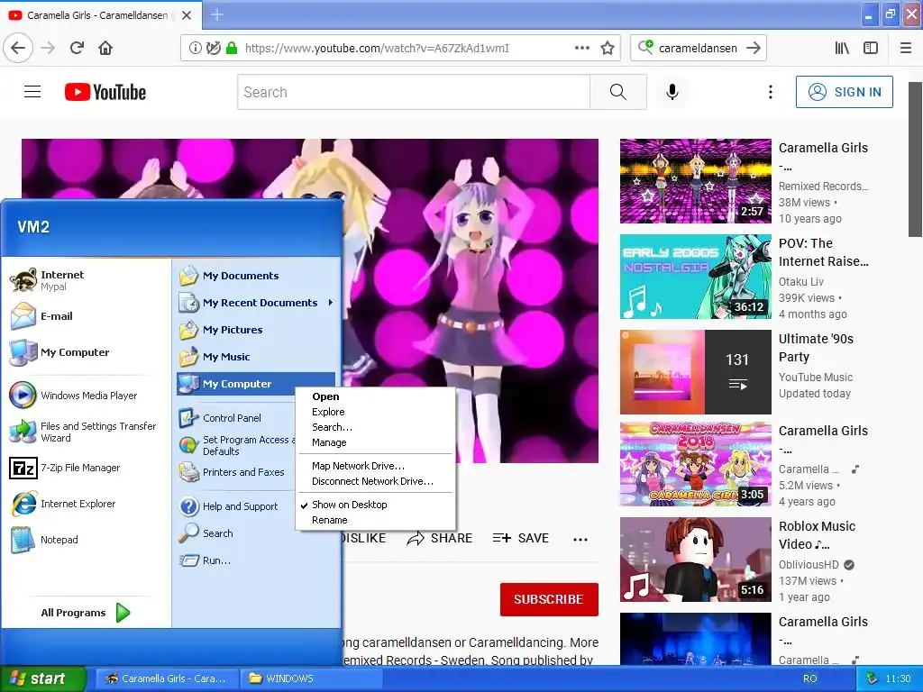
Task: Open My Pictures folder
Action: point(256,330)
